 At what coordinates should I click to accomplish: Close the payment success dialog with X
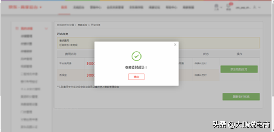point(175,44)
